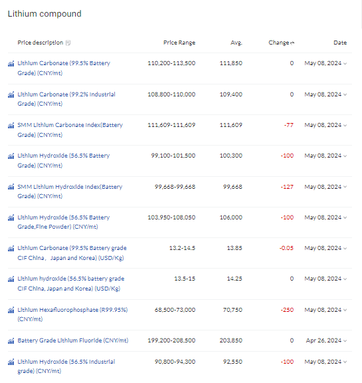This screenshot has height=383, width=362.
Task: Open chart icon for Lithium Hexafluorophosphate row
Action: pos(11,311)
